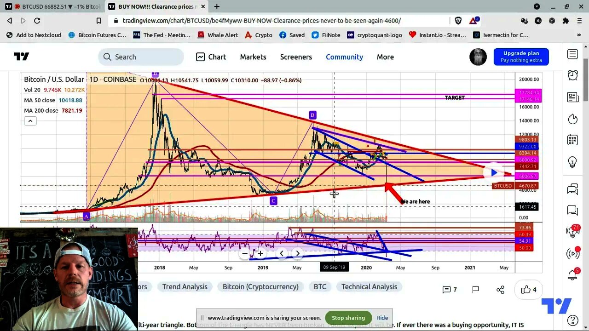Open the tab search dropdown arrow
Image resolution: width=589 pixels, height=331 pixels.
537,6
